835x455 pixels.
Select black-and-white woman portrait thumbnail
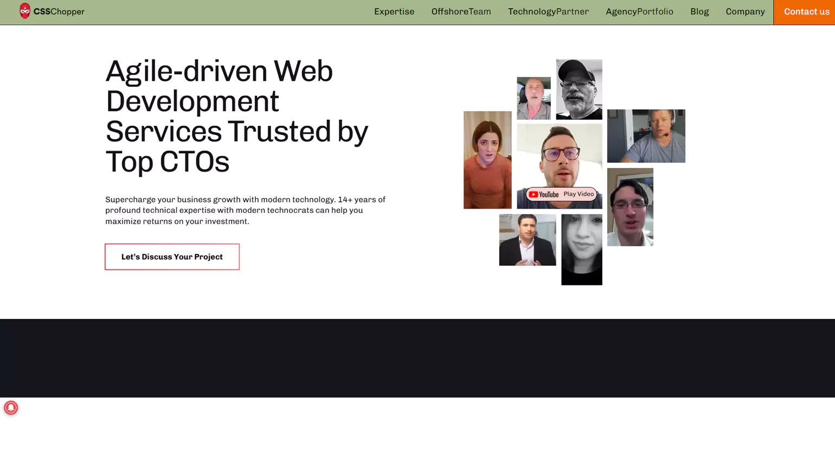581,249
